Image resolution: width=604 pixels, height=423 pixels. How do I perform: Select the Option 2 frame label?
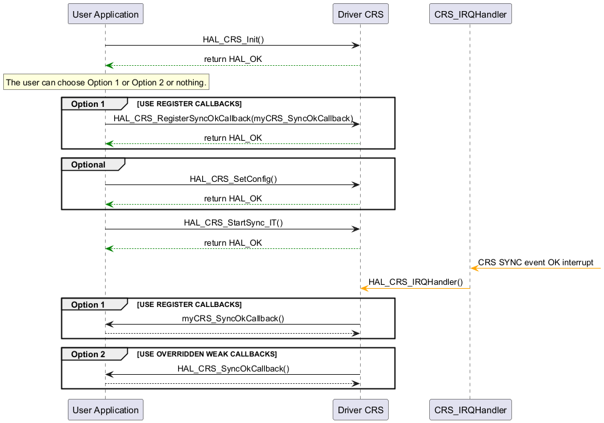(89, 355)
